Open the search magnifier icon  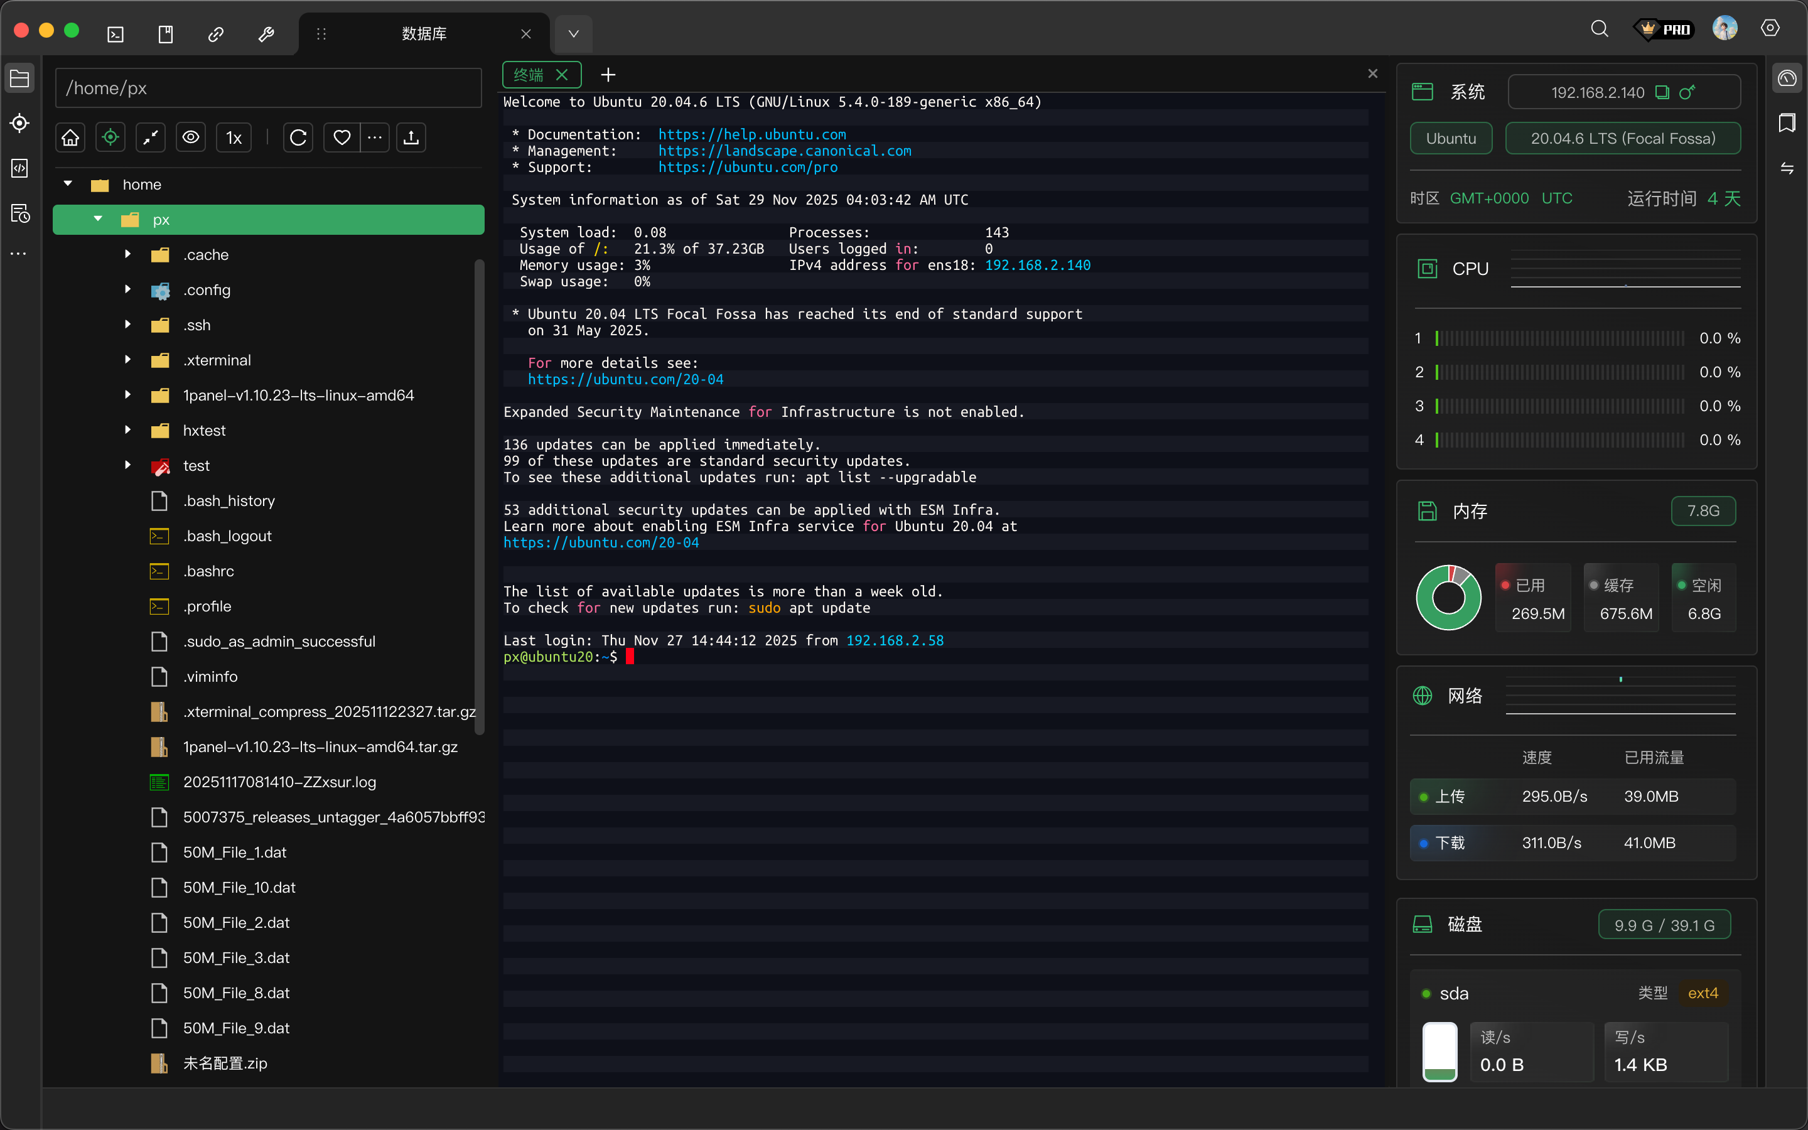1599,29
